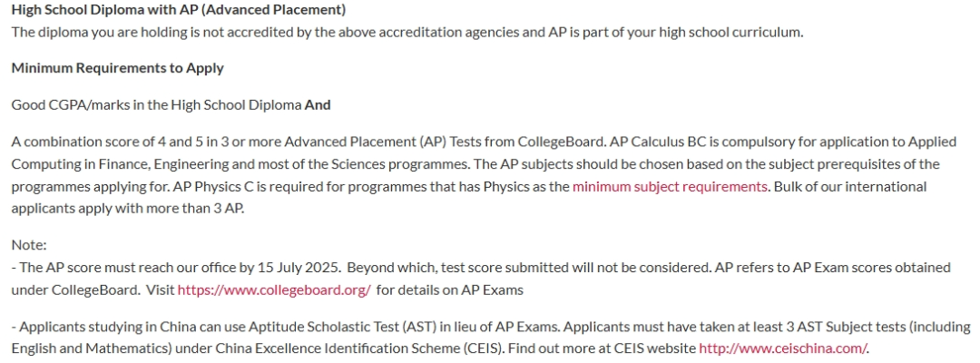Viewport: 980px width, 363px height.
Task: Open the ceischina.com website link
Action: 783,348
